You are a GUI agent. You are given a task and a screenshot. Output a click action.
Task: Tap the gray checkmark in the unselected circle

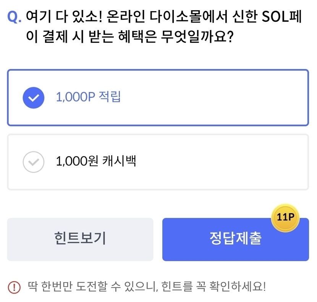point(34,162)
